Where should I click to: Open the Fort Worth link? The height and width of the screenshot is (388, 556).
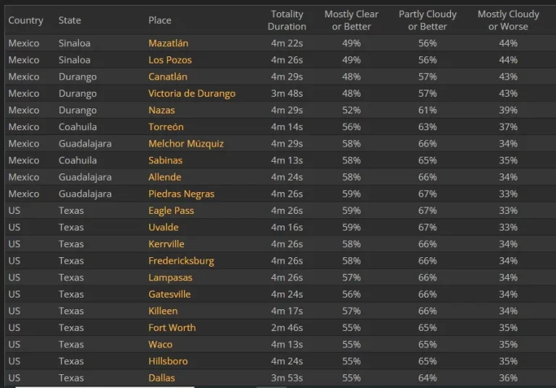click(x=172, y=327)
